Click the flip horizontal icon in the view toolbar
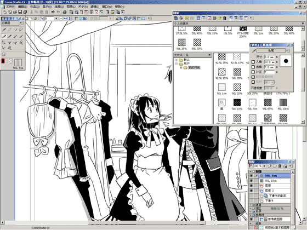The height and width of the screenshot is (230, 307). (65, 19)
